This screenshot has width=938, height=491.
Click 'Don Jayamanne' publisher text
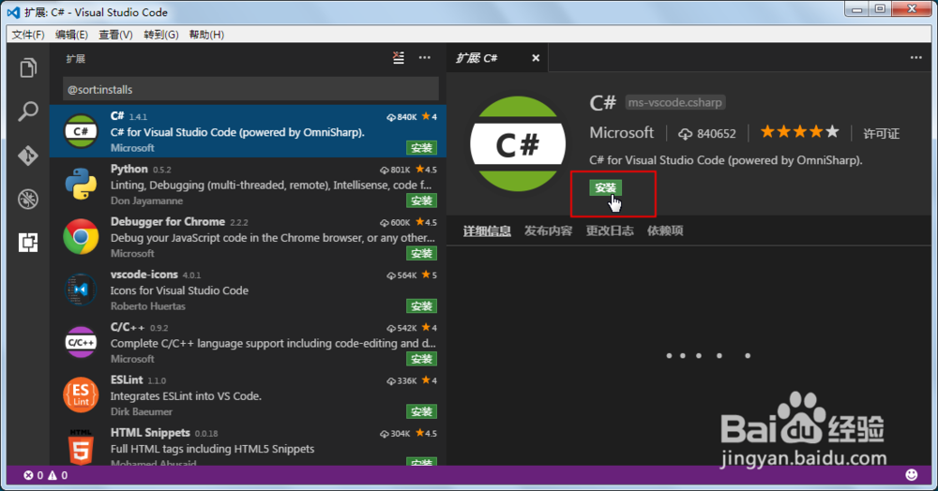pyautogui.click(x=146, y=201)
